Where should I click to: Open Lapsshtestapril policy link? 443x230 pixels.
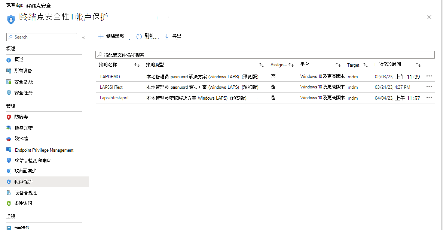click(114, 98)
